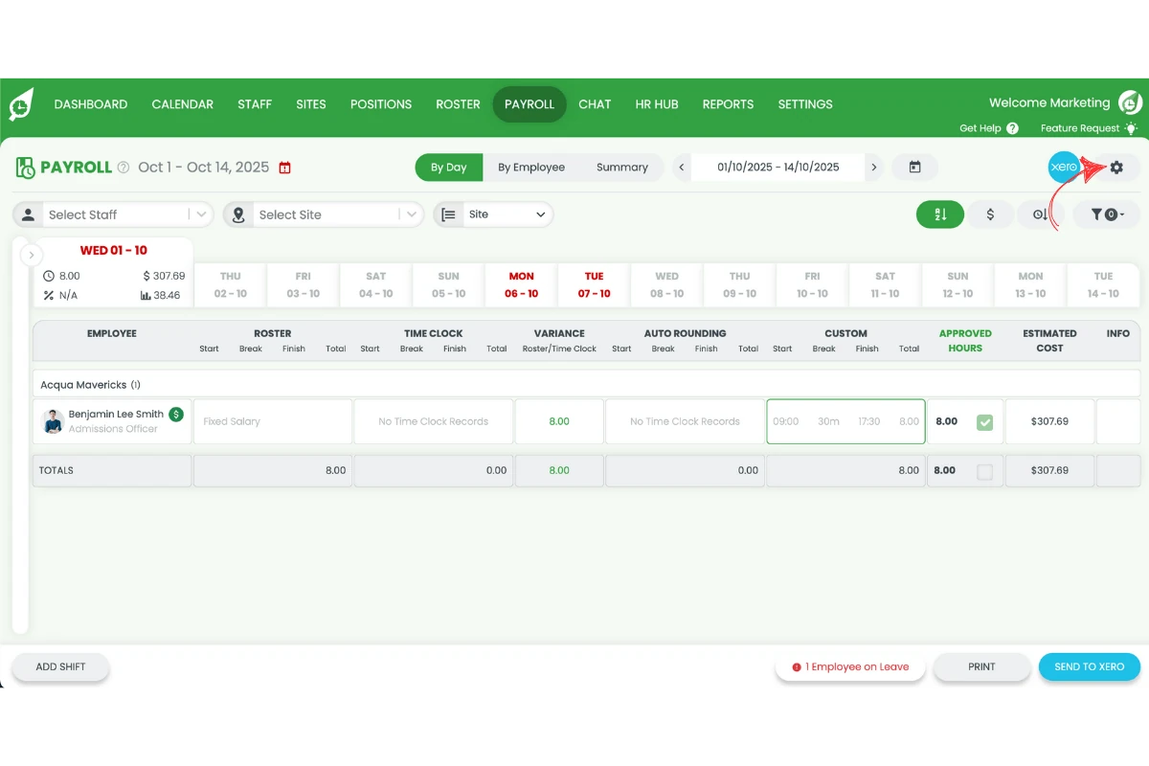Select FRI 03 - 10 day tab
Screen dimensions: 1149x766
point(303,284)
